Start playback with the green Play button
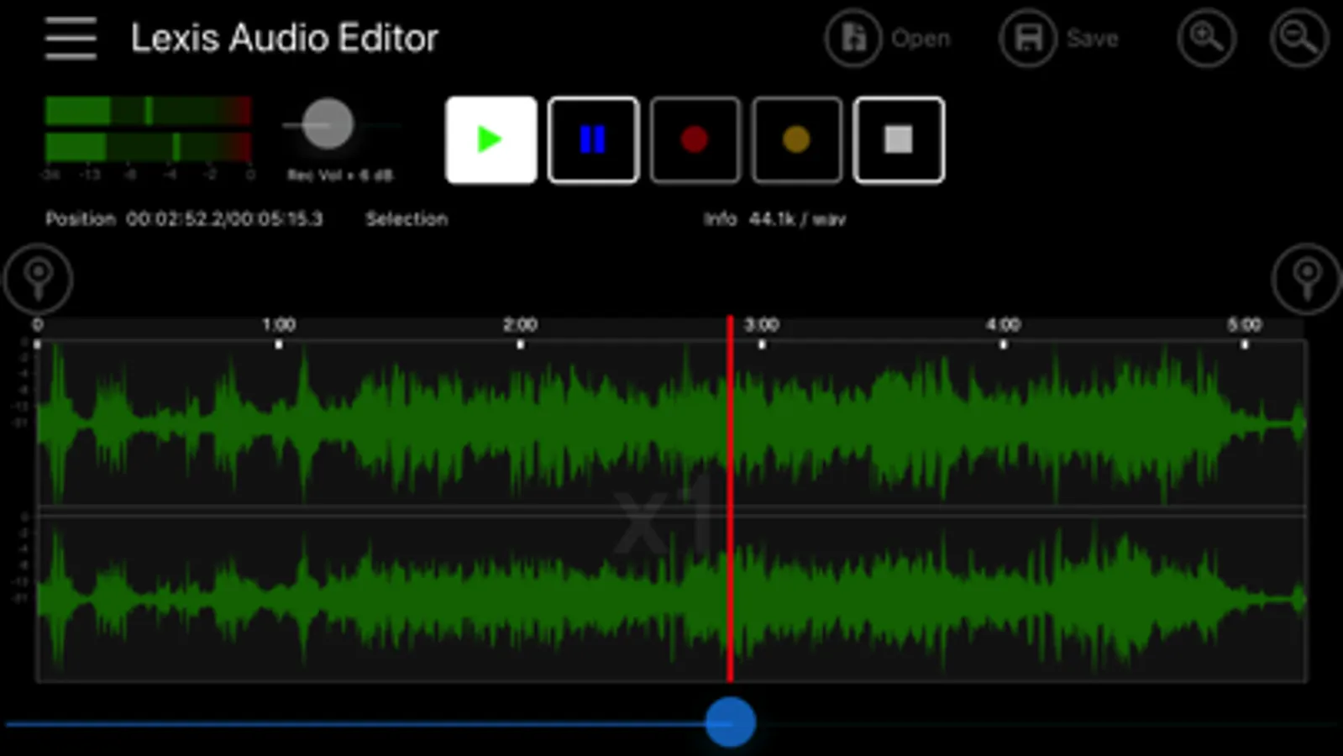This screenshot has width=1343, height=756. point(491,139)
